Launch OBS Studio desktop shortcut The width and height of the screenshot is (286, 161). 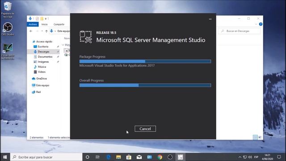(8, 29)
